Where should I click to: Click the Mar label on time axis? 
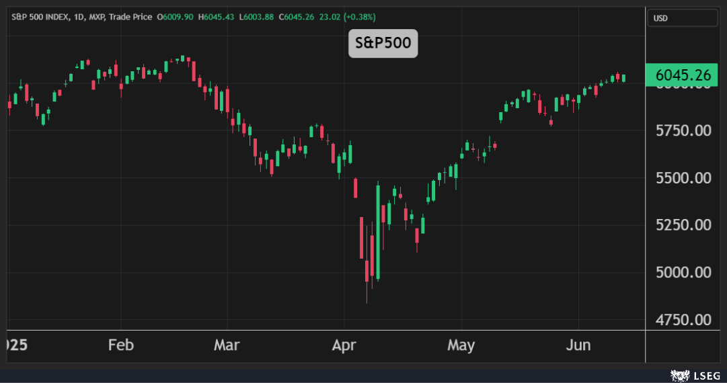(x=227, y=345)
